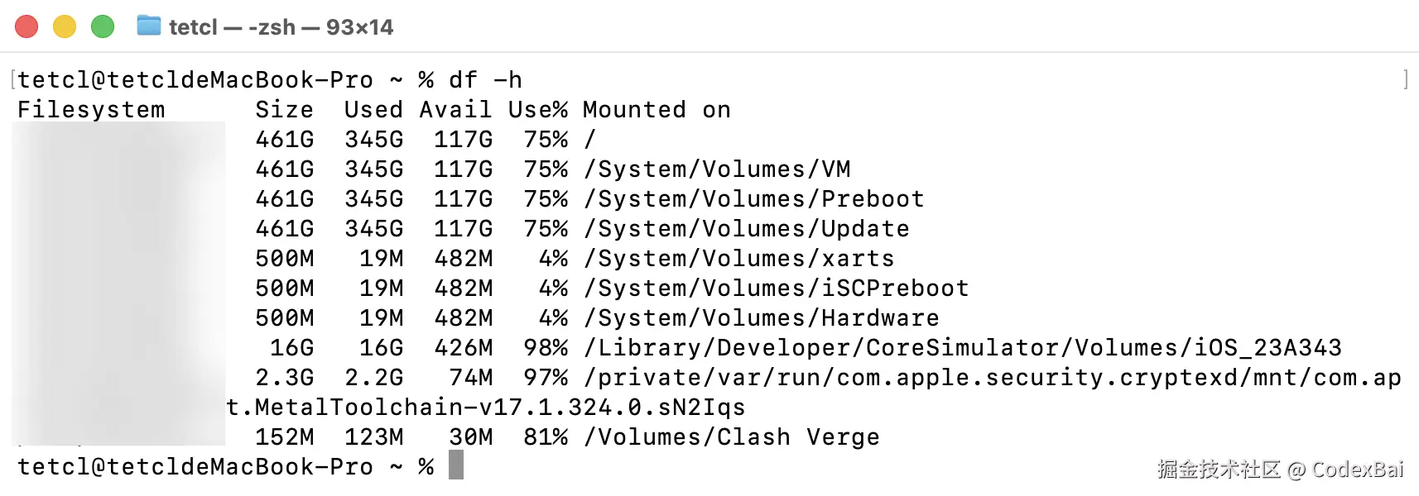
Task: Click the 98% usage value
Action: (x=546, y=348)
